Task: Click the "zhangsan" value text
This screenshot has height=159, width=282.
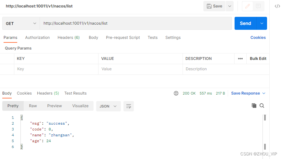Action: pyautogui.click(x=60, y=135)
